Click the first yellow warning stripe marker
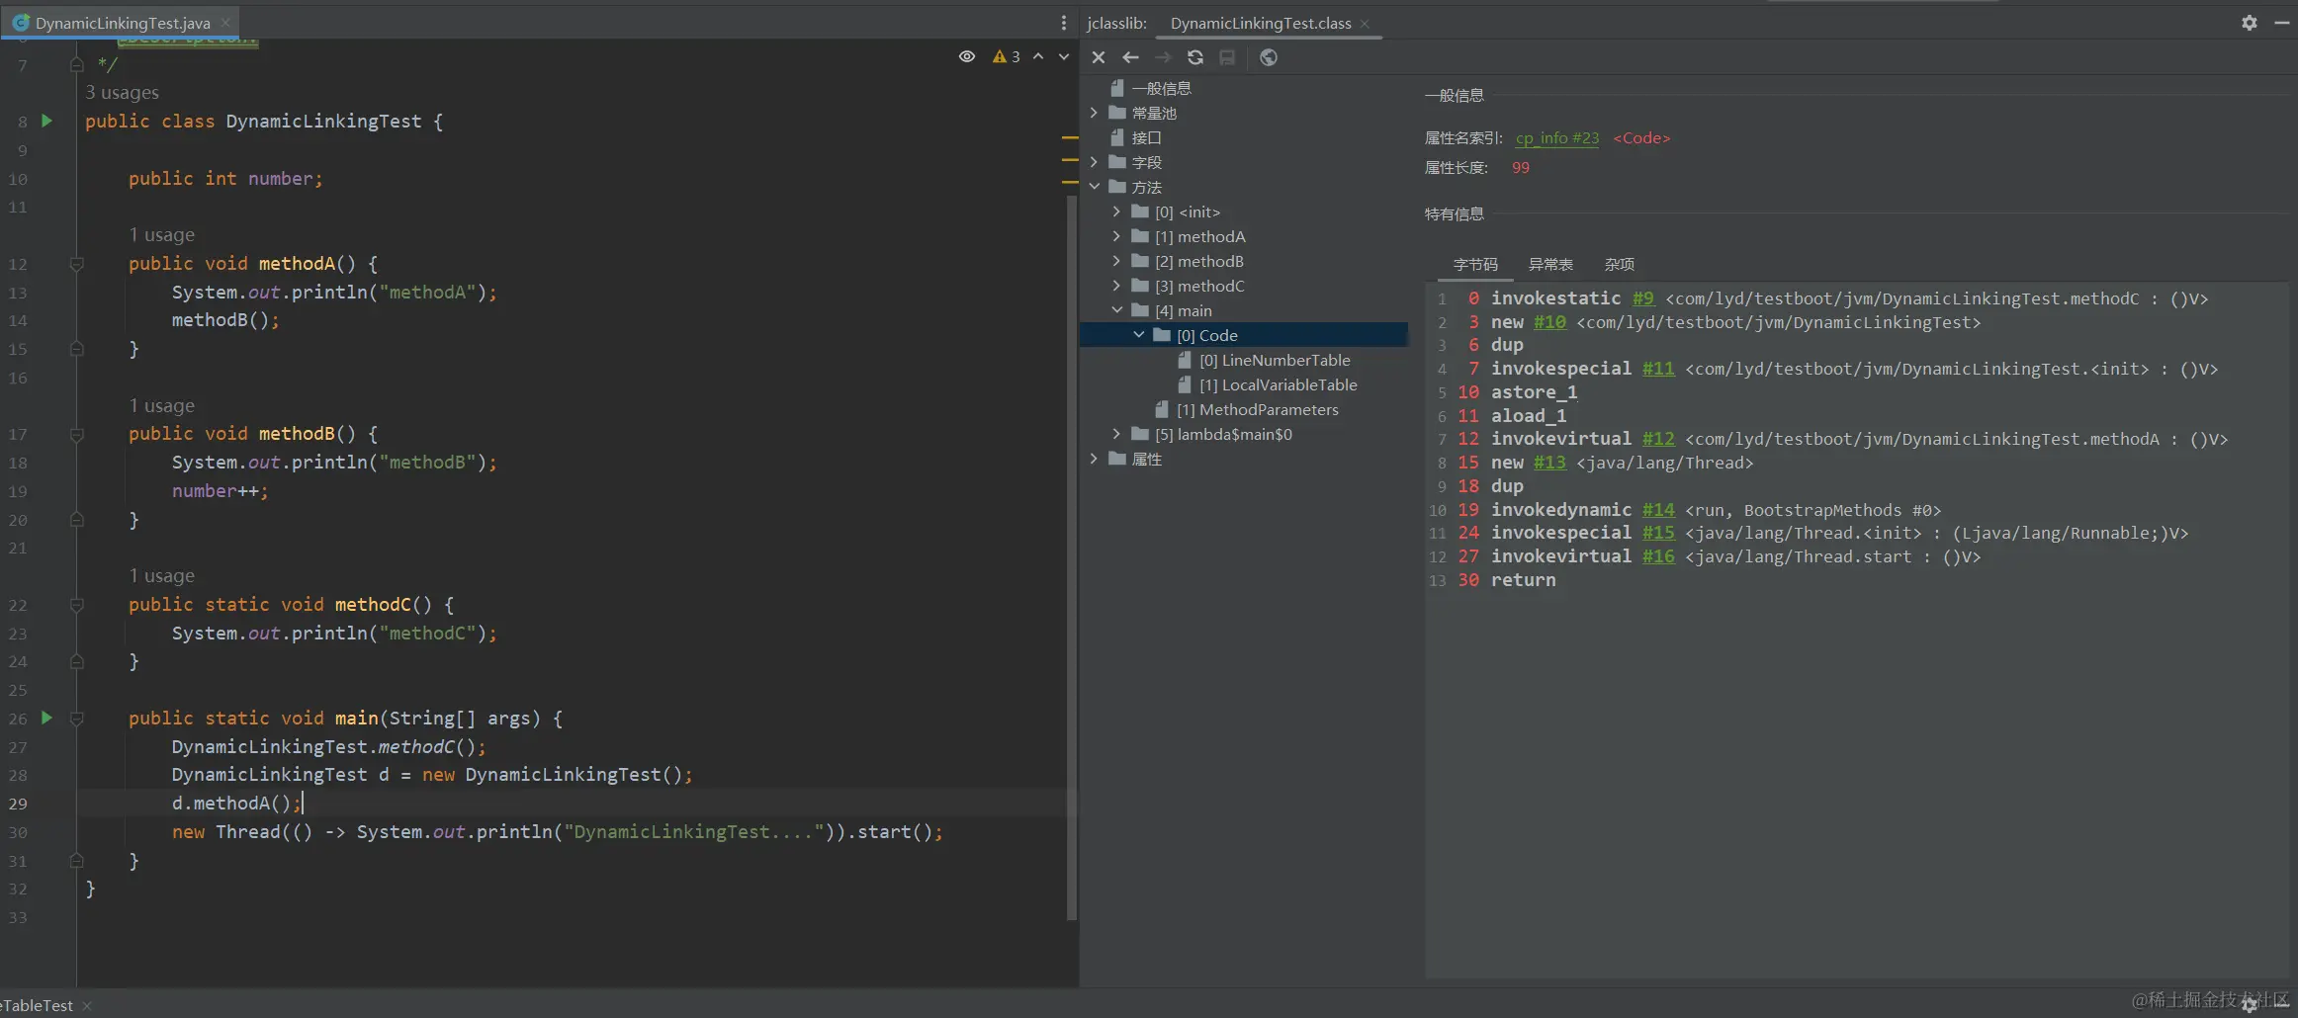This screenshot has width=2298, height=1018. point(1070,137)
